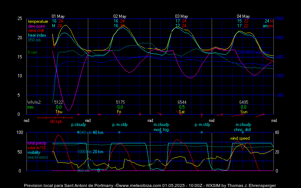Screen dimensions: 301x188
Task: Select the "Fri" day label
Action: pos(119,112)
